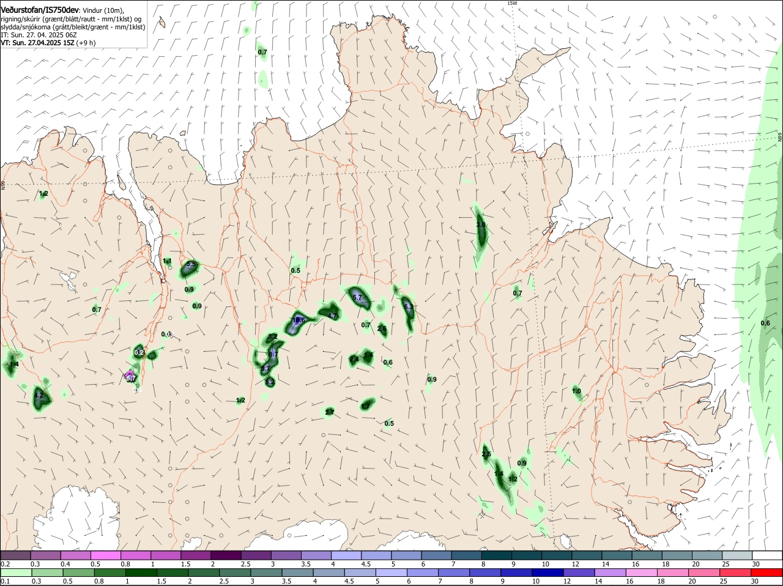Viewport: 783px width, 586px height.
Task: Click the 5.7 precipitation value on the map
Action: click(358, 297)
